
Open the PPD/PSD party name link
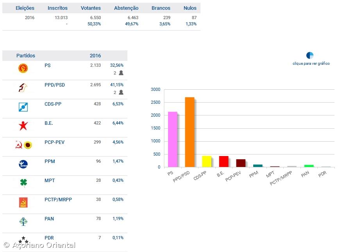pyautogui.click(x=54, y=85)
